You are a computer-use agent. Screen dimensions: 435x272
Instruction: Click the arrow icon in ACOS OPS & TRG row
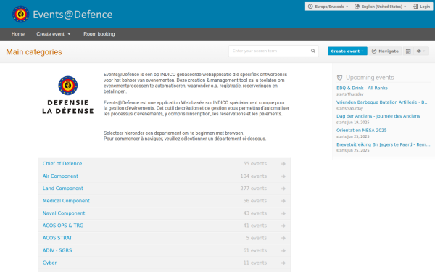tap(283, 226)
